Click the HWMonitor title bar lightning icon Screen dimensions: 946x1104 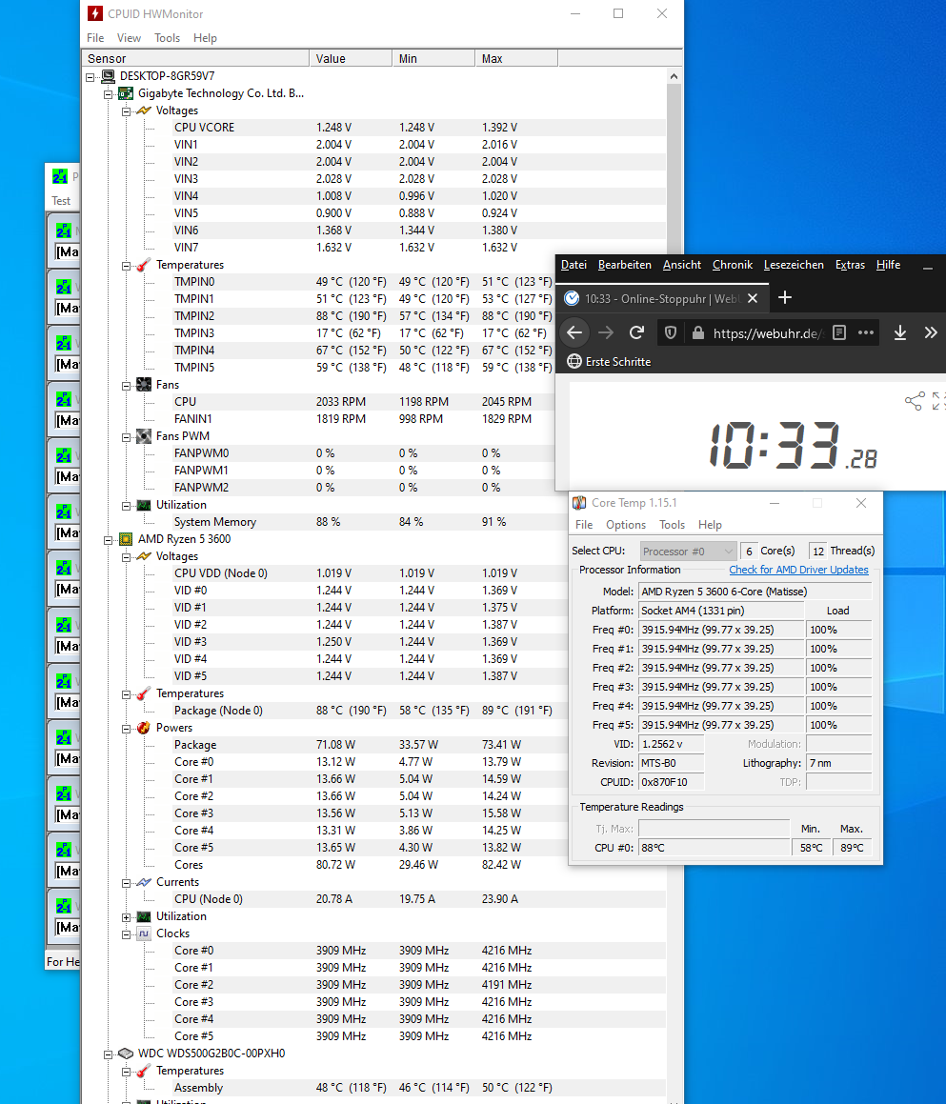click(95, 13)
